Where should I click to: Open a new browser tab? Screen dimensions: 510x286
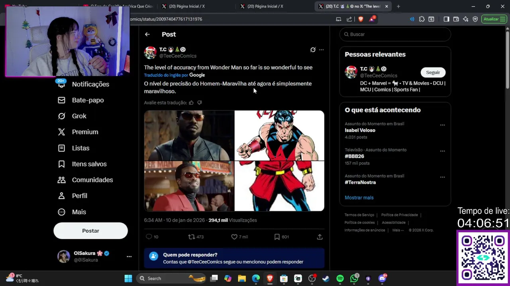(x=398, y=6)
